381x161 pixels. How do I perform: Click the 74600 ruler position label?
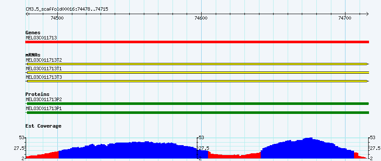pos(201,18)
